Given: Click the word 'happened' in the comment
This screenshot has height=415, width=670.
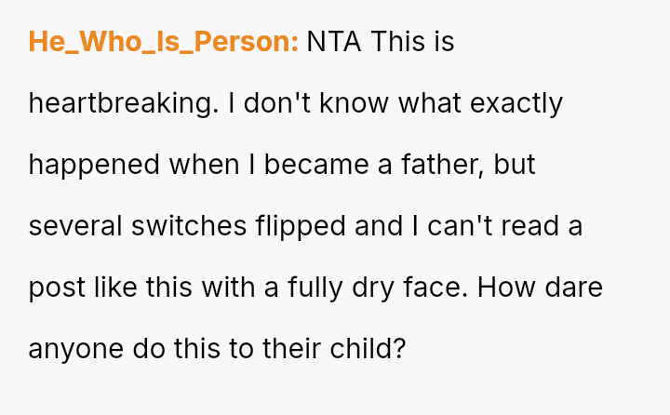Looking at the screenshot, I should (94, 165).
